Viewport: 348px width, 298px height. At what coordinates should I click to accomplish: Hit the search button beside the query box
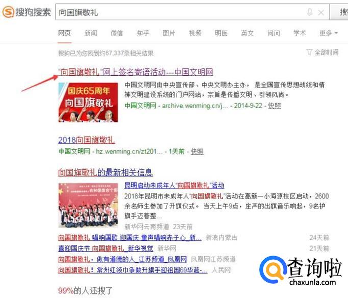coord(339,12)
